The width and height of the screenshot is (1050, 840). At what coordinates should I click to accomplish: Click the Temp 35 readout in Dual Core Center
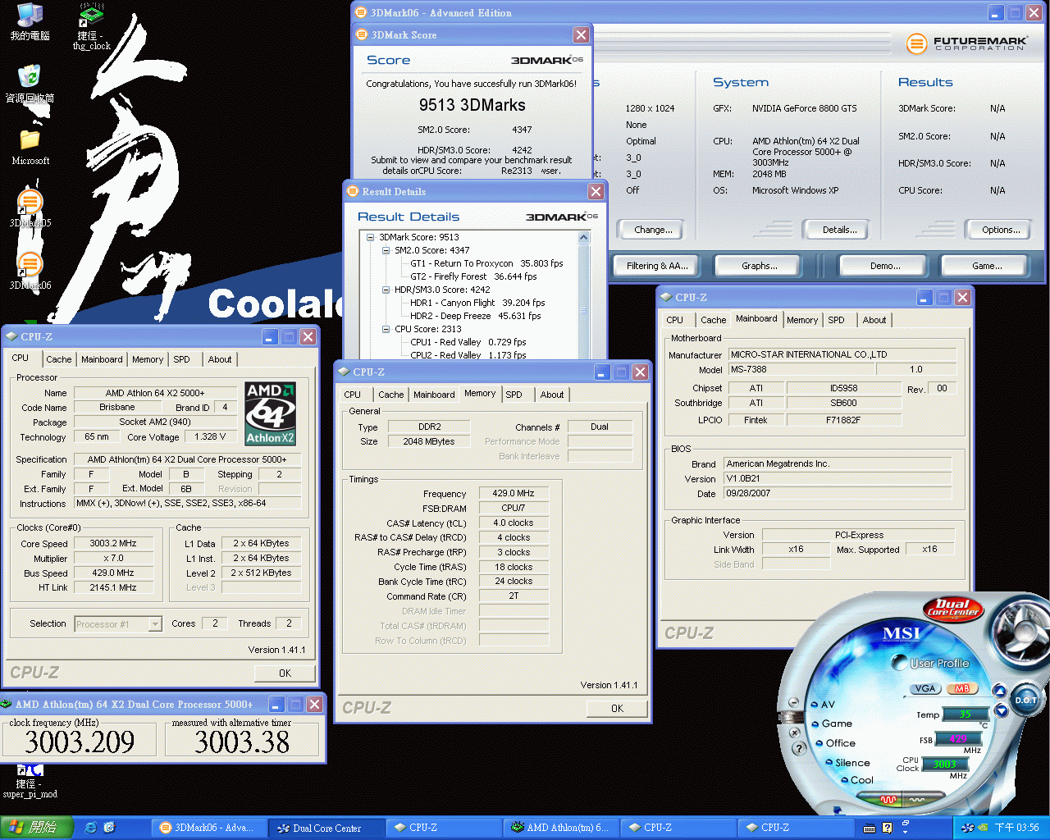(x=965, y=714)
